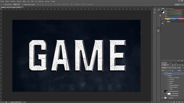This screenshot has height=103, width=184.
Task: Hide the Desen Kaplama effect
Action: pyautogui.click(x=168, y=87)
